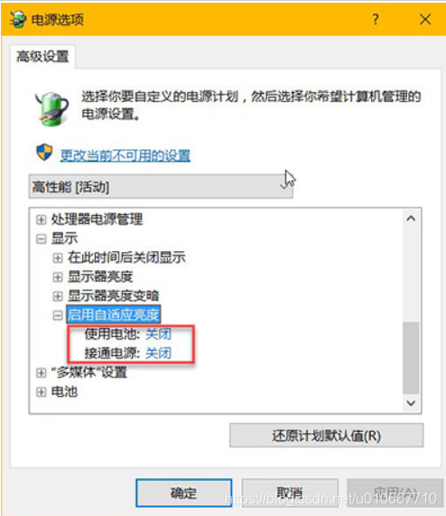
Task: Click the question mark help icon
Action: pyautogui.click(x=376, y=19)
